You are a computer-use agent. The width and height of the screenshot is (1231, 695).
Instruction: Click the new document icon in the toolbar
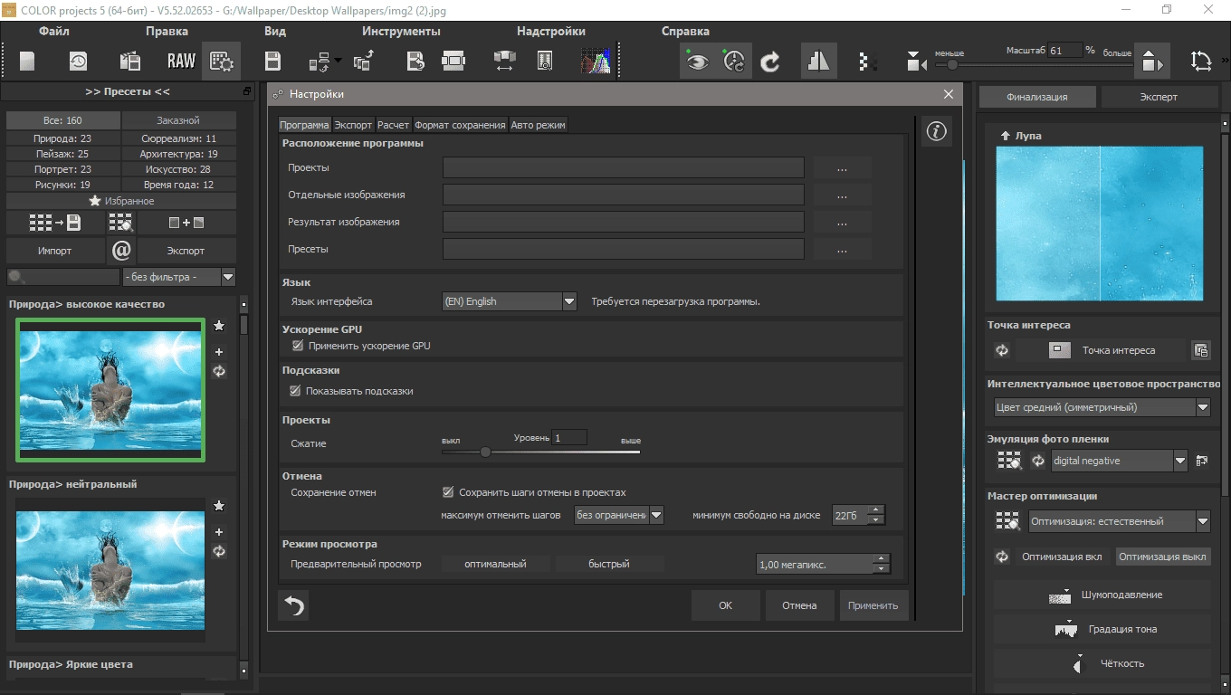coord(27,61)
